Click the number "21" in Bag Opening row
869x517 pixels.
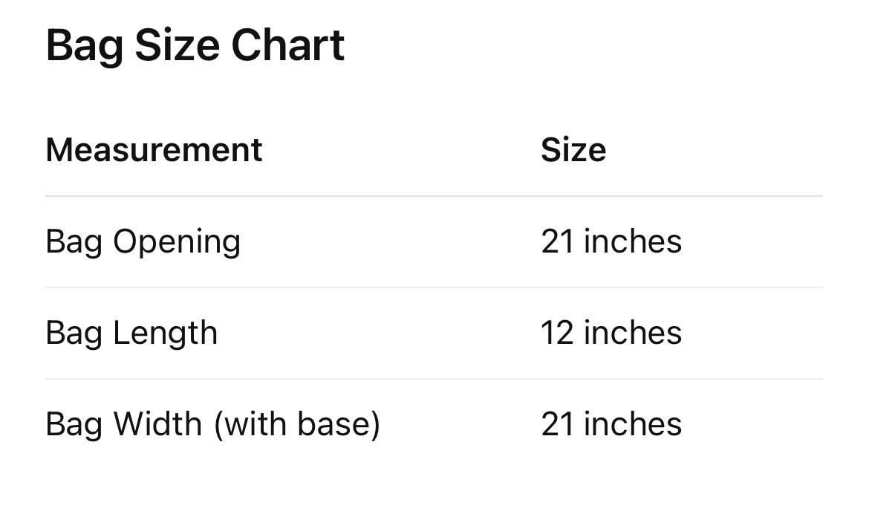coord(557,242)
